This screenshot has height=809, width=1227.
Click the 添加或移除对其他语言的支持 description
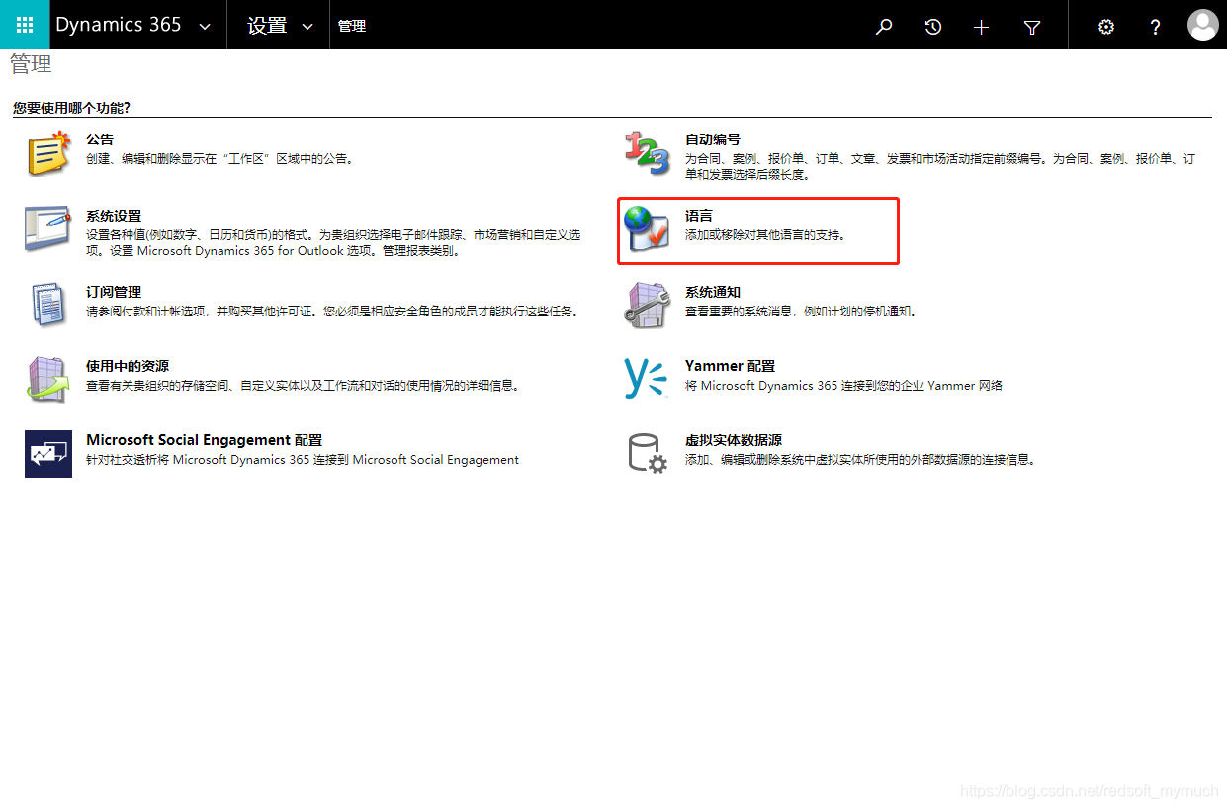click(x=765, y=235)
